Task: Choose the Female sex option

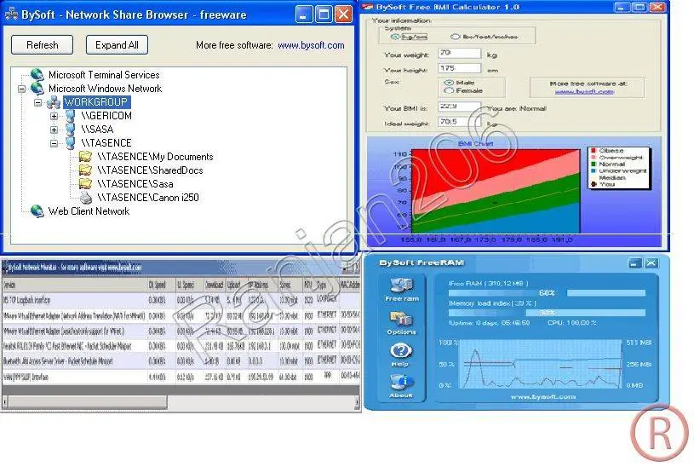Action: pos(449,91)
